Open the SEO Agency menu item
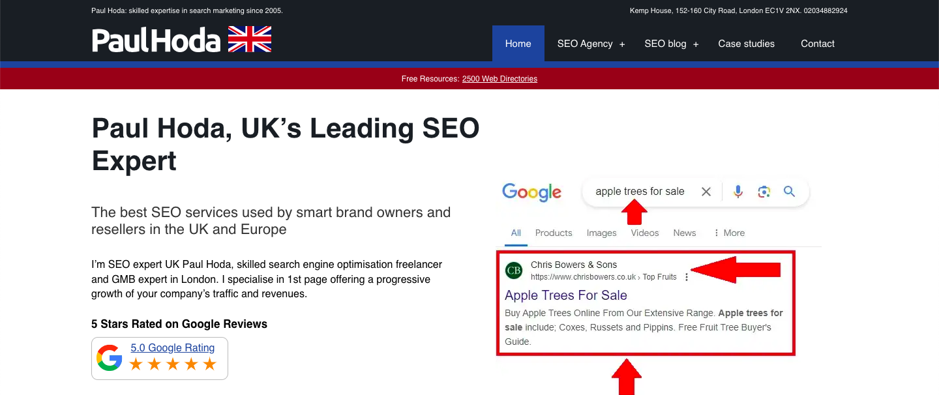This screenshot has height=395, width=939. [x=585, y=44]
